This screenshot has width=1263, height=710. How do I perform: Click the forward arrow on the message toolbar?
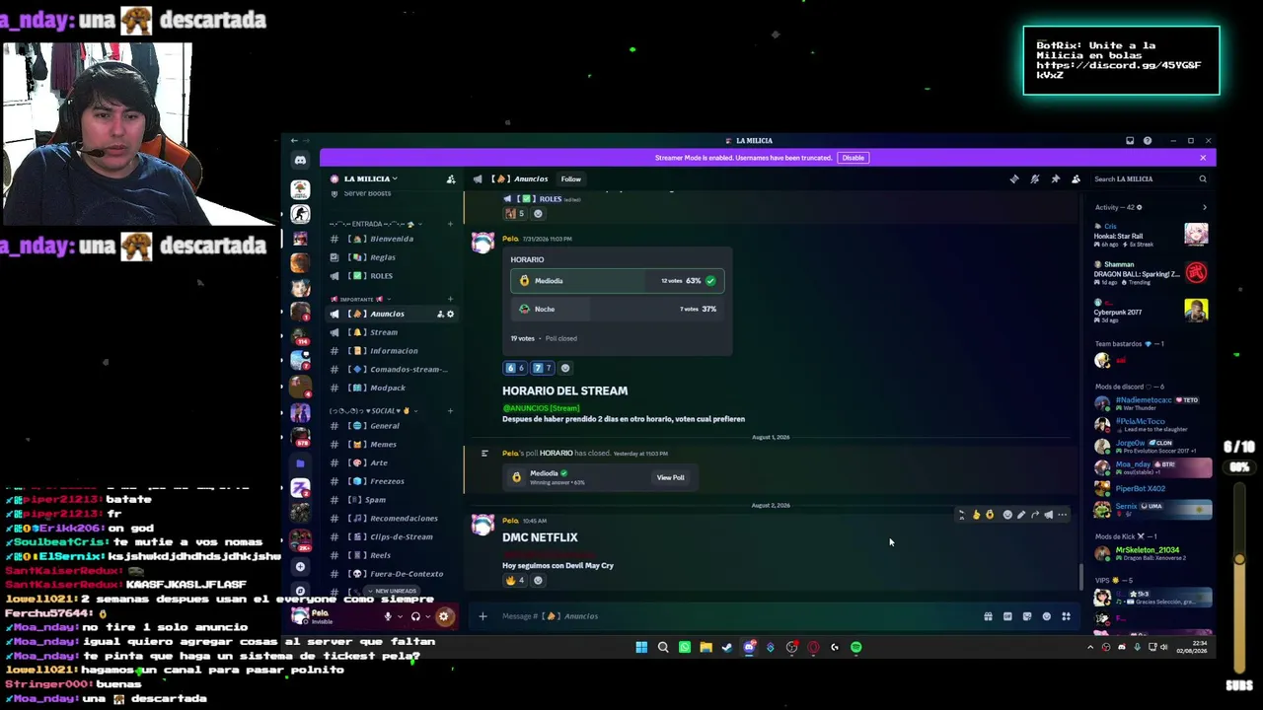(x=1035, y=515)
